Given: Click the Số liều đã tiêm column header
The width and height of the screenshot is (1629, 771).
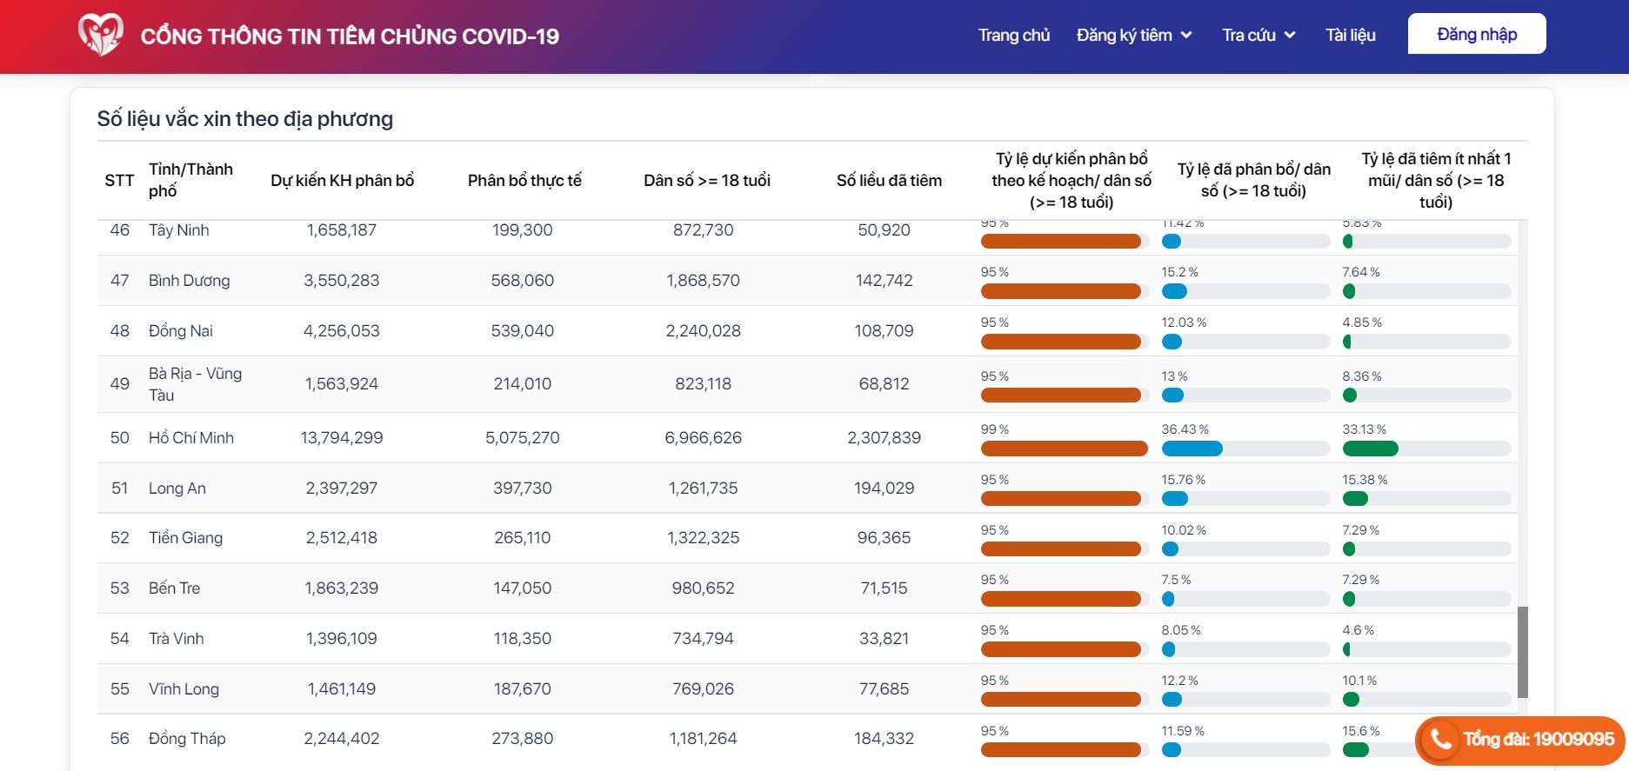Looking at the screenshot, I should 889,181.
